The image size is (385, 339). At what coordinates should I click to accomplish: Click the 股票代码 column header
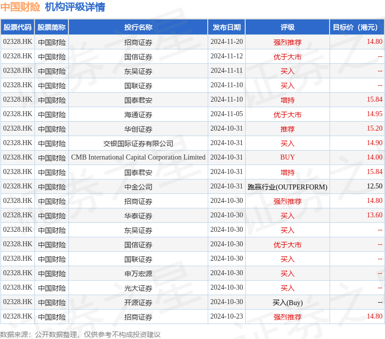[17, 27]
